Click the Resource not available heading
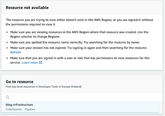 (27, 8)
